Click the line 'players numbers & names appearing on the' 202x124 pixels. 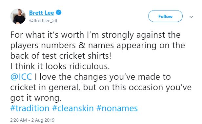pos(98,46)
